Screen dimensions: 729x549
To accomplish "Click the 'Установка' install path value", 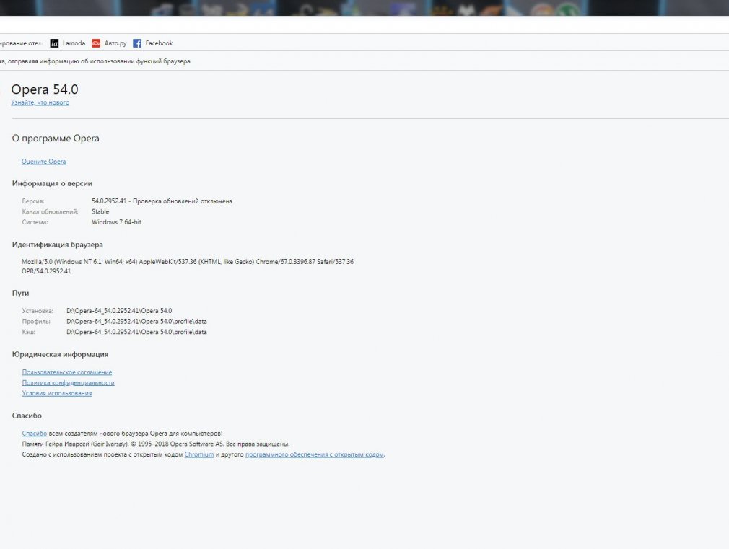I will point(119,311).
